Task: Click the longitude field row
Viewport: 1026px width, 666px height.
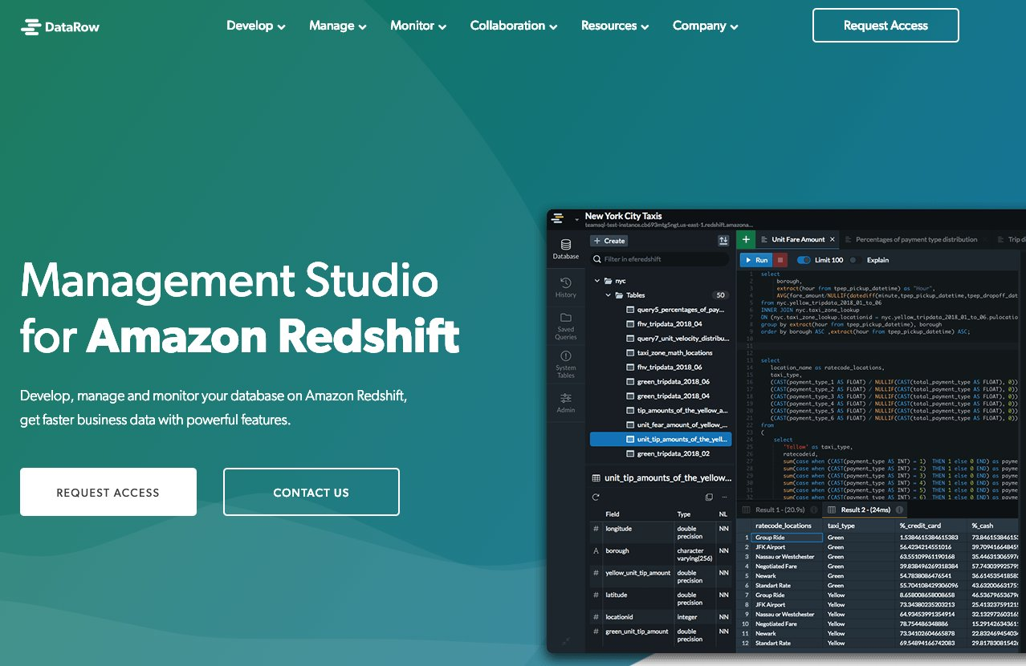Action: click(x=661, y=533)
